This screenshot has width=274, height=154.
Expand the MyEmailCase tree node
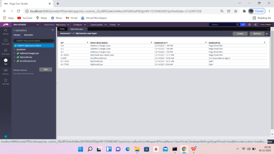click(x=15, y=57)
